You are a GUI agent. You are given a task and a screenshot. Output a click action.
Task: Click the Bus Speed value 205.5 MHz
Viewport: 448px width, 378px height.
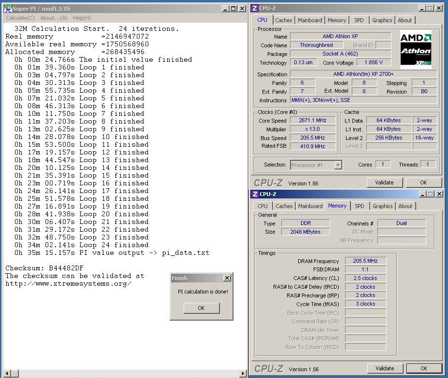tap(313, 138)
